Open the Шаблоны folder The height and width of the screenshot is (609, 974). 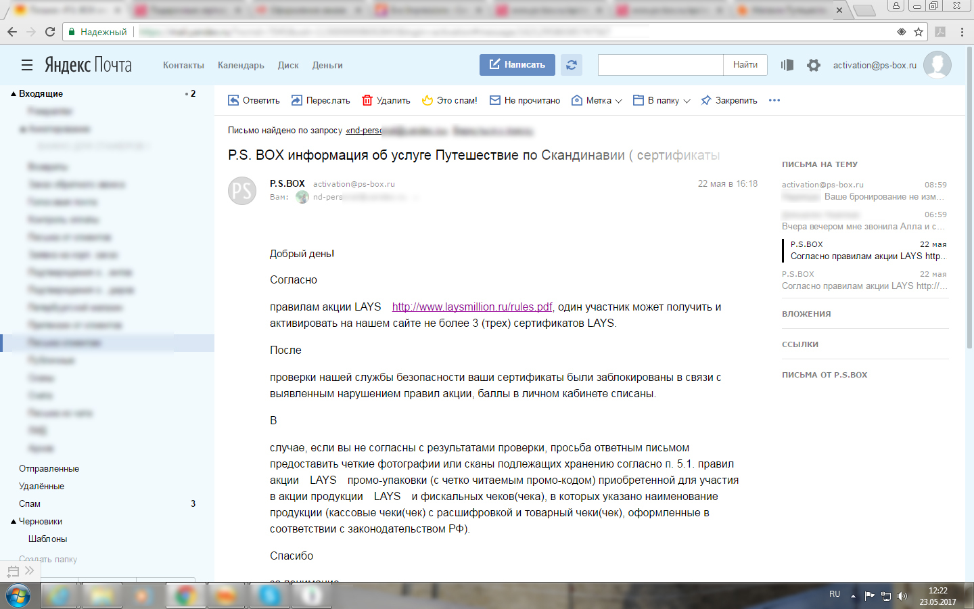[x=47, y=539]
